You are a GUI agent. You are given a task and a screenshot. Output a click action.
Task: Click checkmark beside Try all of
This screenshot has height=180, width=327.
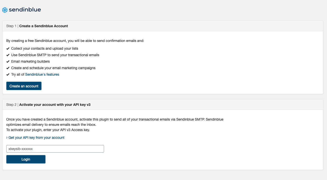[x=8, y=74]
